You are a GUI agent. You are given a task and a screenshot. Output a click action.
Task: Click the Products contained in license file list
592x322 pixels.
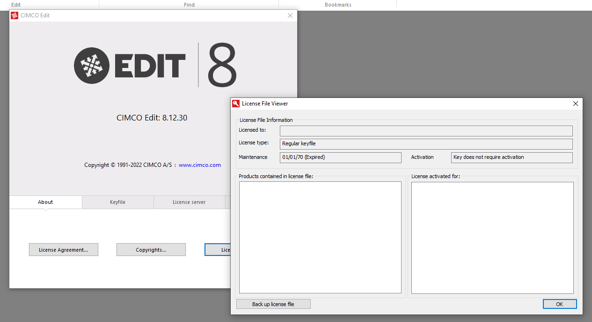point(321,238)
